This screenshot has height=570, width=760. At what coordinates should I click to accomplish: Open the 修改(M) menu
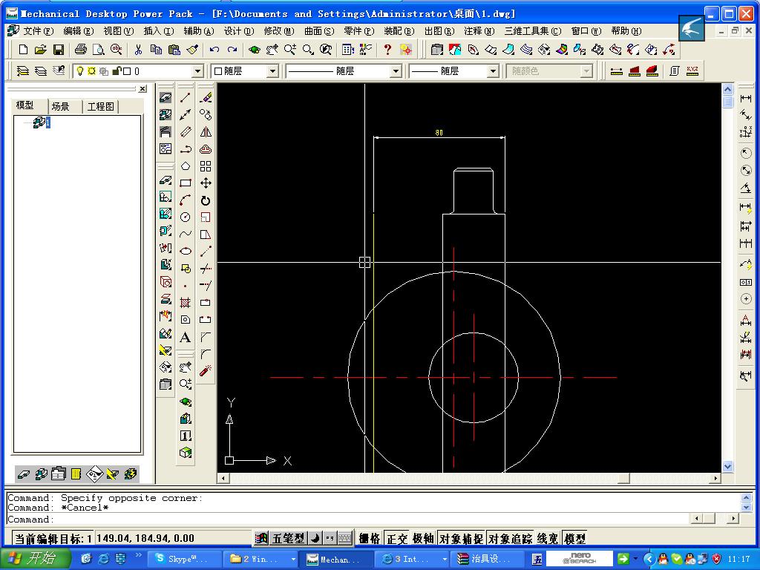pos(278,31)
